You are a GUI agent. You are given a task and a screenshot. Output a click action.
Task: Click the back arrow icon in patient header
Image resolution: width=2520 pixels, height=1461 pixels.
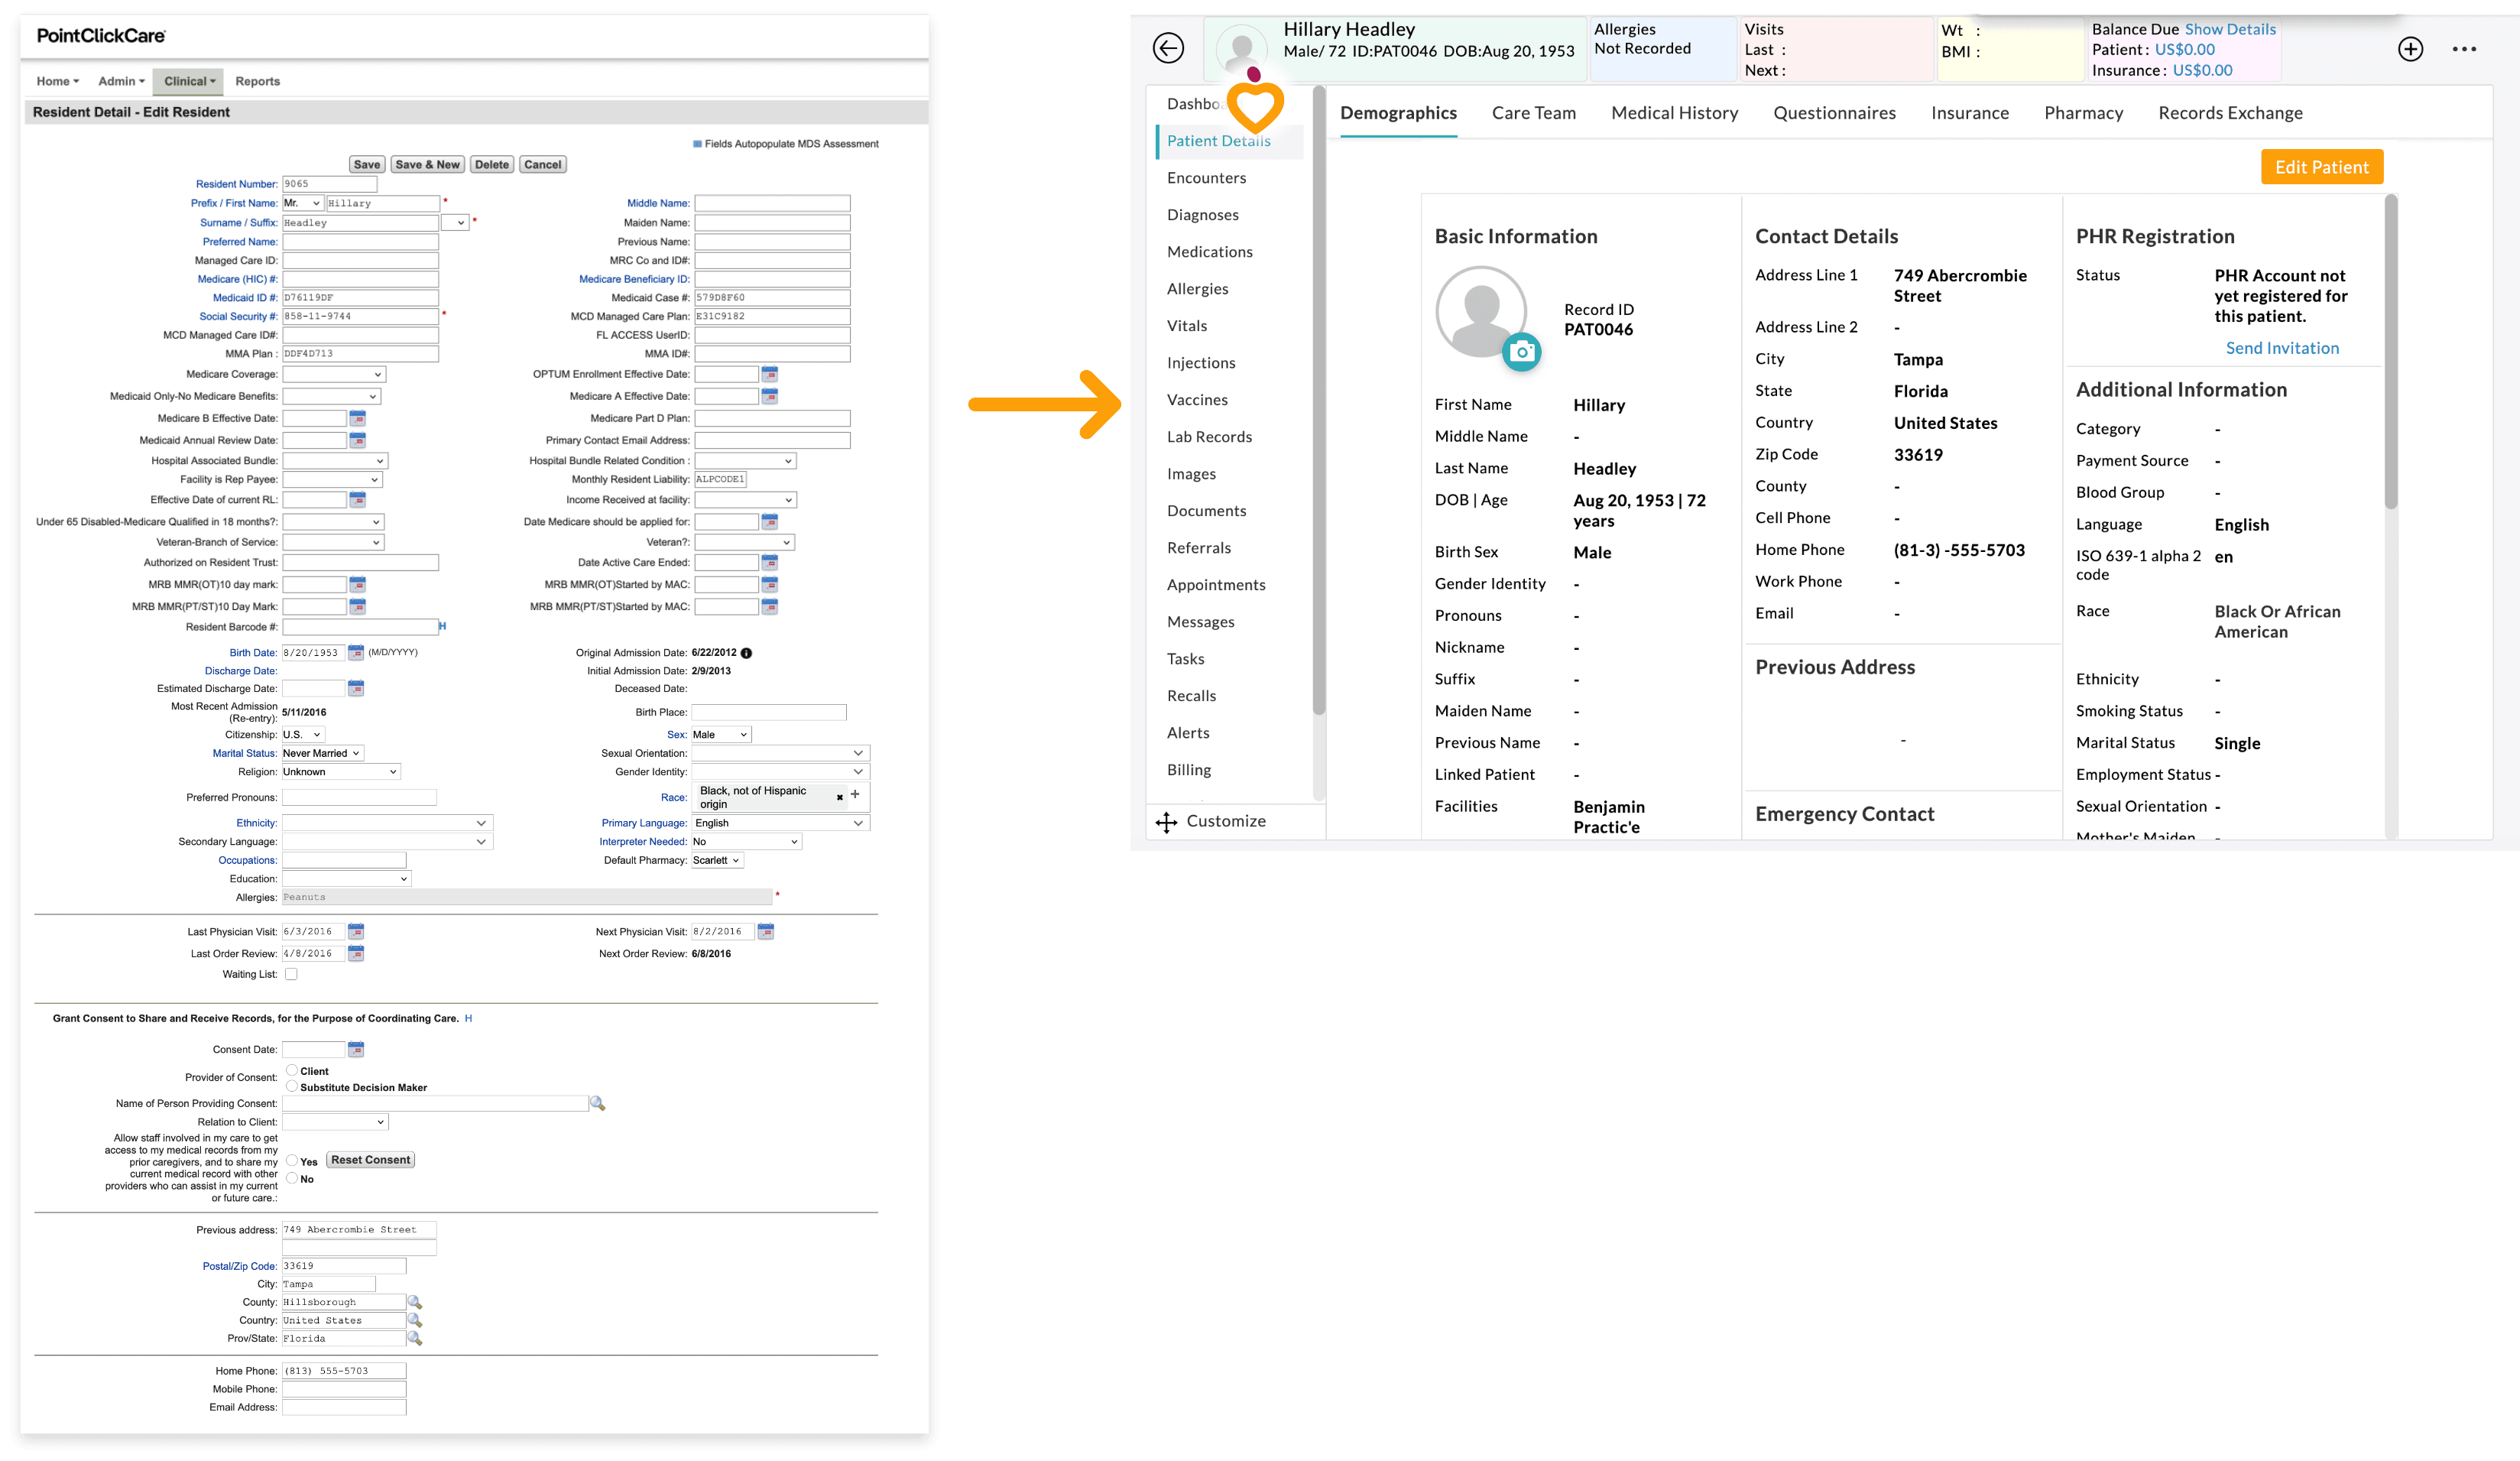point(1168,48)
